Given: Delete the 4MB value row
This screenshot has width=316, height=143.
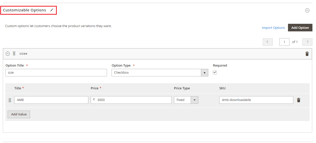Looking at the screenshot, I should [x=299, y=100].
